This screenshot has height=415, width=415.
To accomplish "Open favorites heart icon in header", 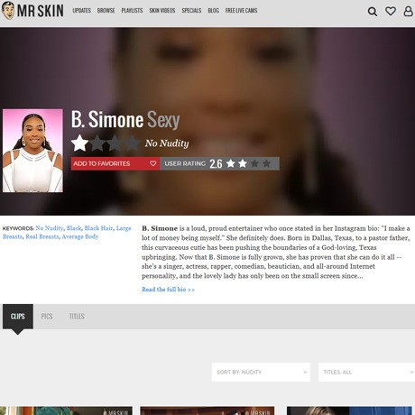I will tap(391, 12).
